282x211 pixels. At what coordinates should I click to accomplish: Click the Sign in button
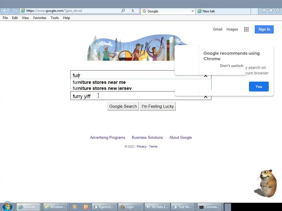tap(264, 29)
